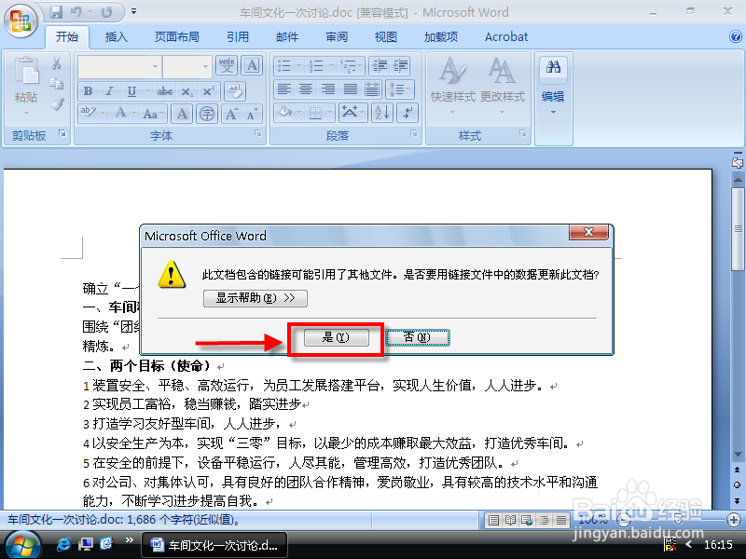Expand underline style dropdown arrow
This screenshot has width=746, height=559.
click(148, 91)
